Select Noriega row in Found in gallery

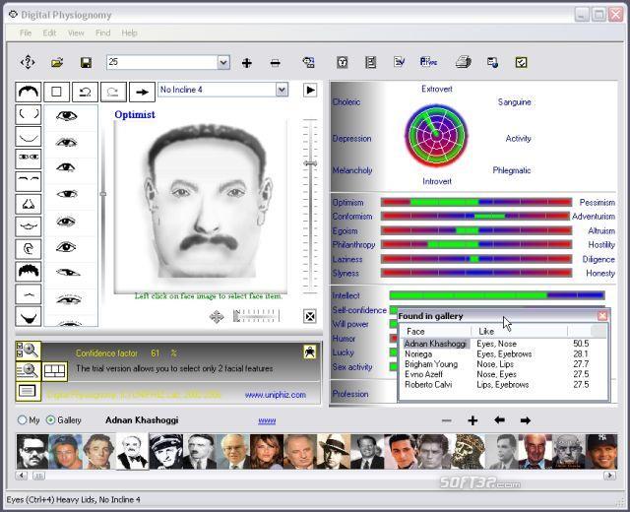pos(504,354)
